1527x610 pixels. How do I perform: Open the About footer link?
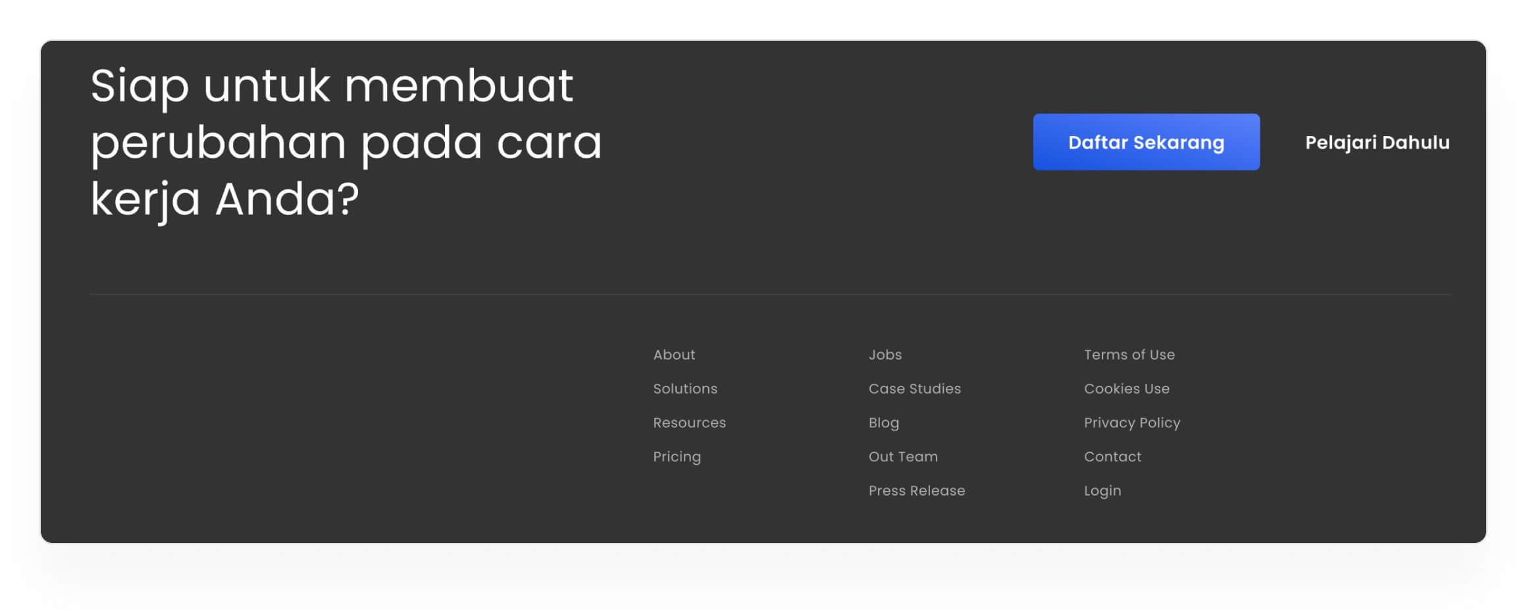[674, 354]
